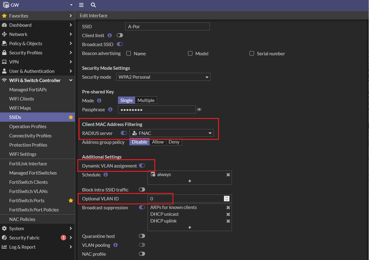369x260 pixels.
Task: Check the Serial number beacon advertising box
Action: coord(252,53)
